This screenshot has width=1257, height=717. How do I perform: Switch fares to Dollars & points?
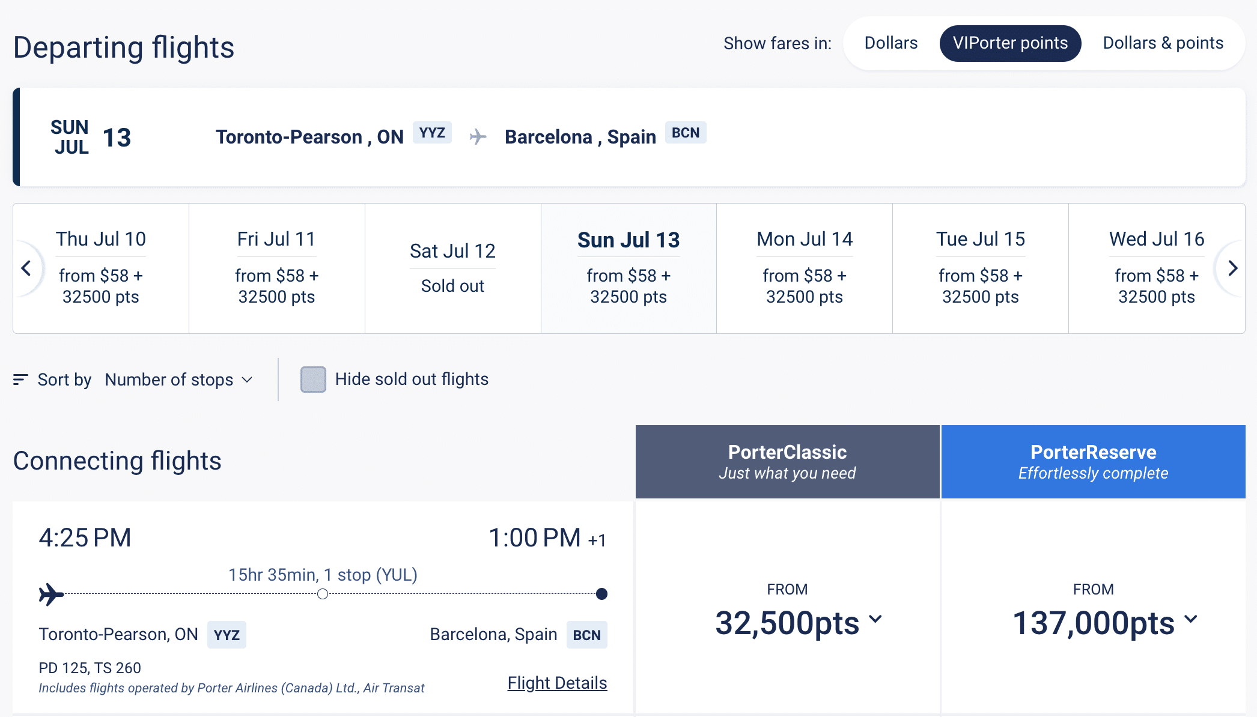click(x=1163, y=43)
